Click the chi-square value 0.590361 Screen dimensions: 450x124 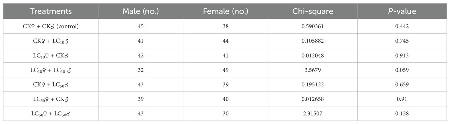[313, 26]
